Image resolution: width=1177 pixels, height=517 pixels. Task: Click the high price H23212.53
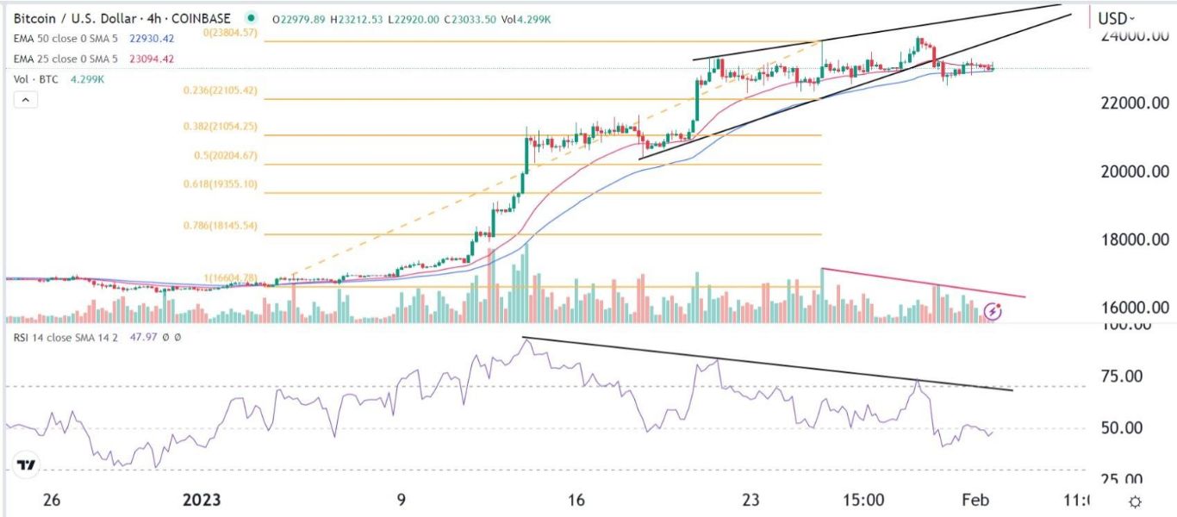[357, 18]
